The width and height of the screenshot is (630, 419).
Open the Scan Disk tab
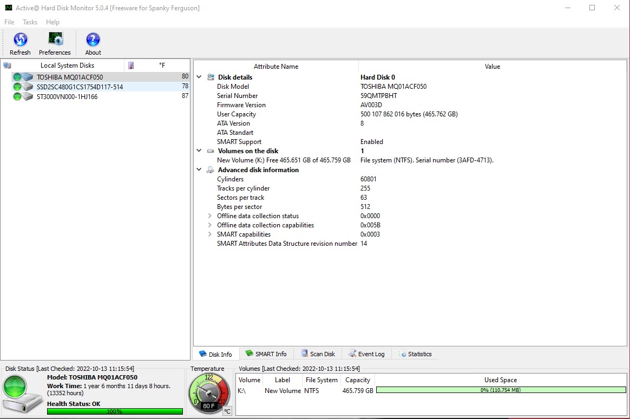tap(318, 354)
